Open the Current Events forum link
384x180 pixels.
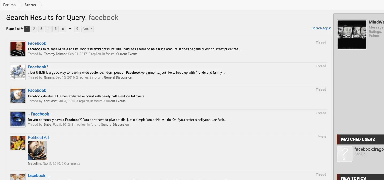click(127, 54)
